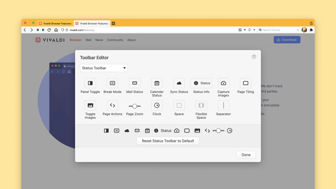
Task: Toggle the Status label in the preview toolbar
Action: [x=166, y=130]
